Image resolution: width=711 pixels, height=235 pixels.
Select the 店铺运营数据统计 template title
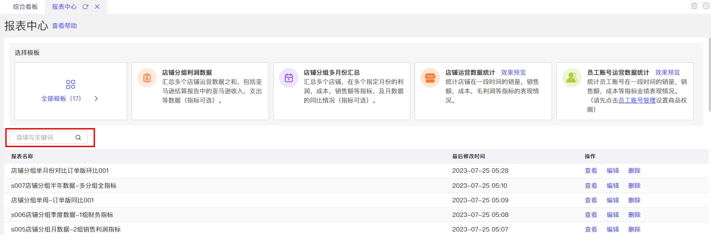(x=470, y=72)
